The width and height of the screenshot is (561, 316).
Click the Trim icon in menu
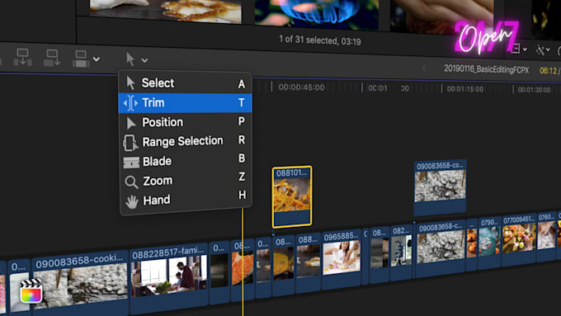[130, 103]
